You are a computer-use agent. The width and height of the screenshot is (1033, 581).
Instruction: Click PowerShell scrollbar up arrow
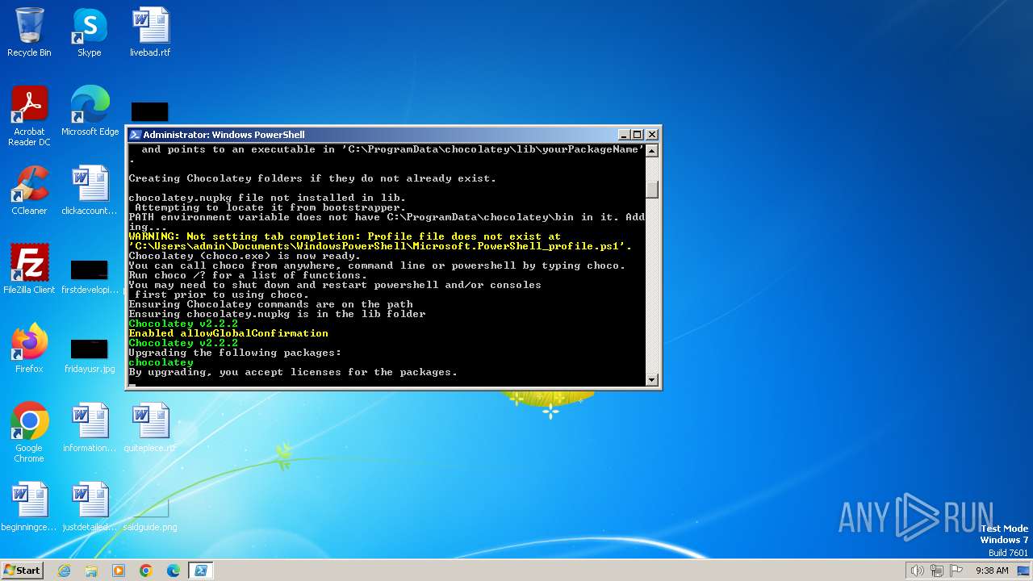click(652, 151)
